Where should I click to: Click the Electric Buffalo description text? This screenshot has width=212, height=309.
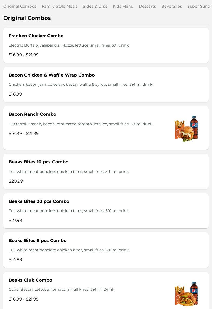(x=69, y=45)
